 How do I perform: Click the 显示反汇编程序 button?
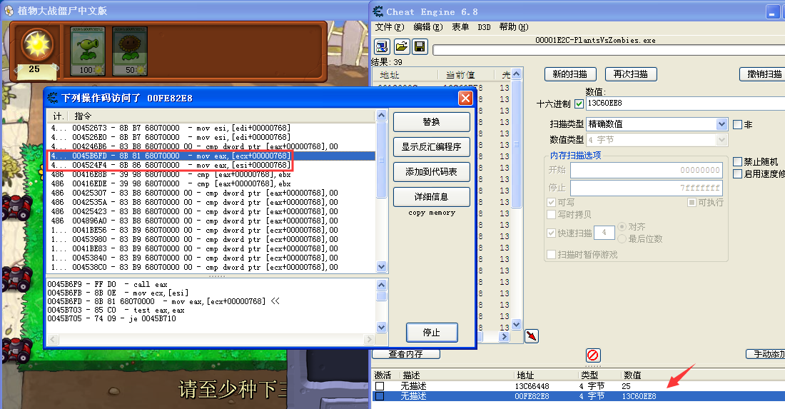pos(431,146)
